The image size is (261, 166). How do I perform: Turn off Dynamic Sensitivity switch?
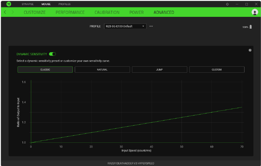point(53,54)
